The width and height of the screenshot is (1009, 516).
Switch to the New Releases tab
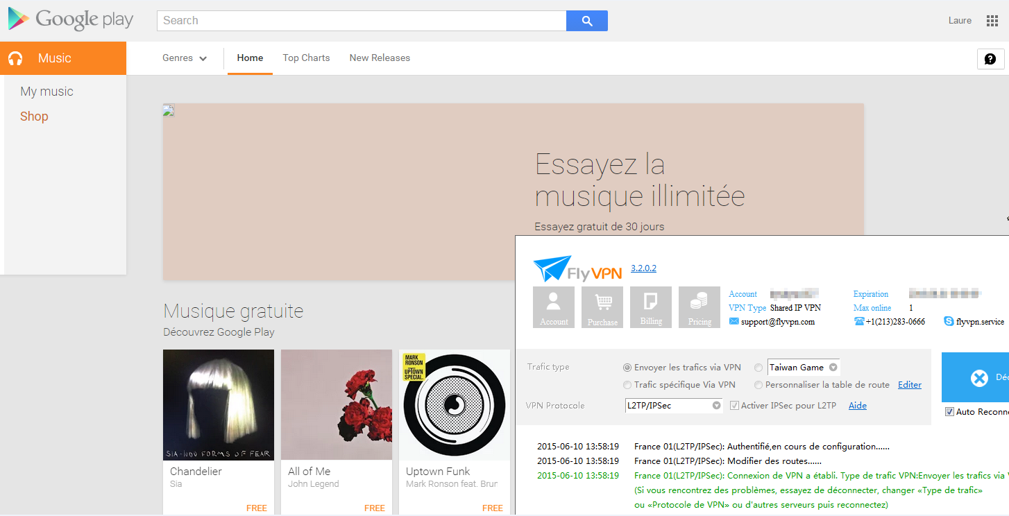(380, 58)
